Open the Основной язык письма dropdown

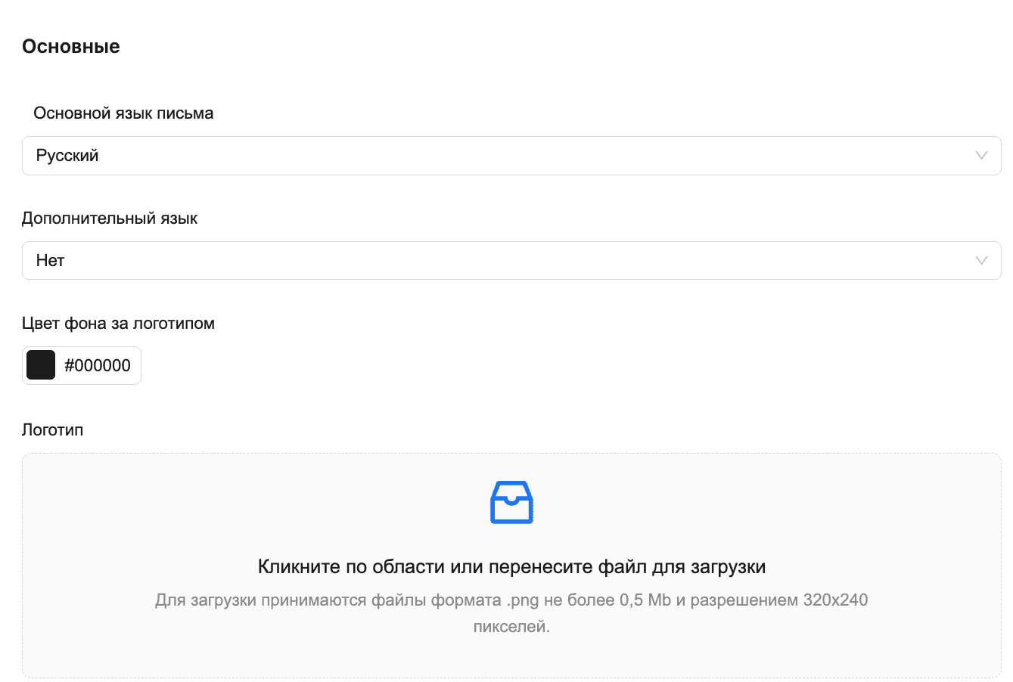tap(511, 156)
